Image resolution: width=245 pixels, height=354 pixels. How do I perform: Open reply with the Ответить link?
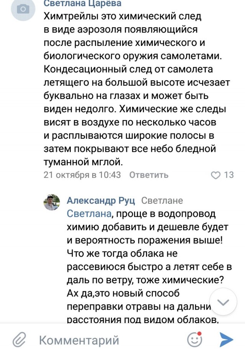coord(149,175)
